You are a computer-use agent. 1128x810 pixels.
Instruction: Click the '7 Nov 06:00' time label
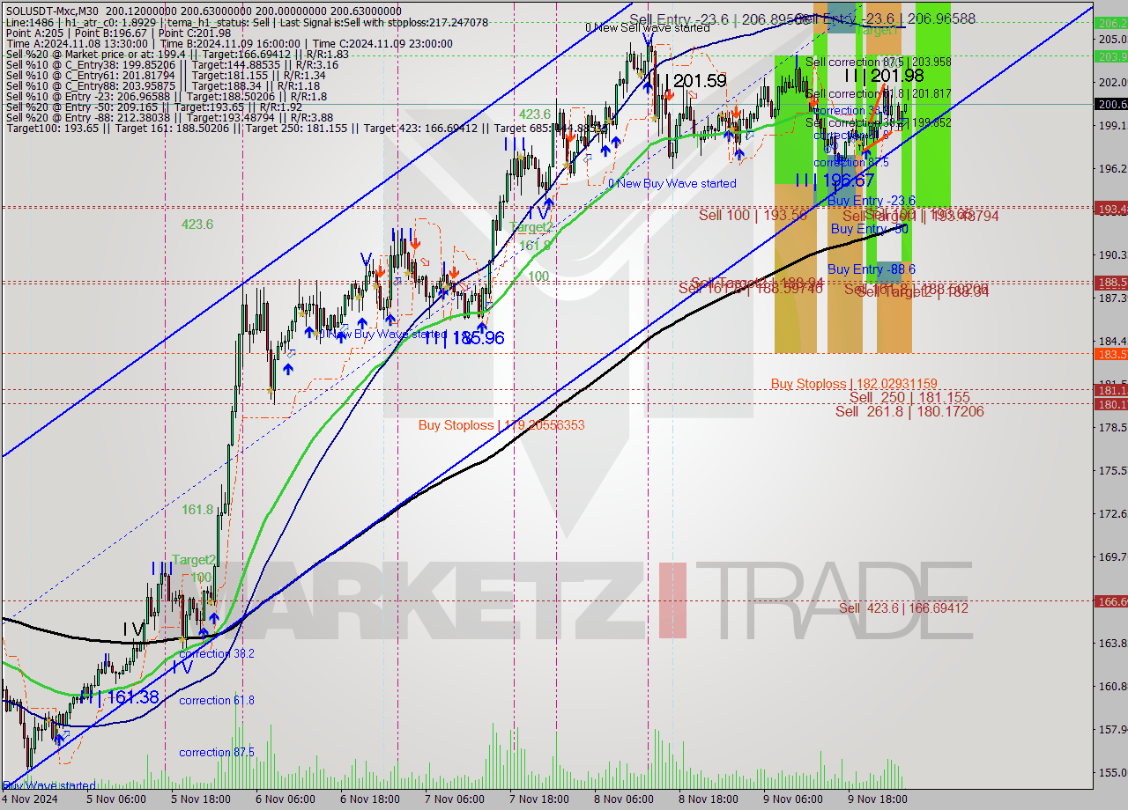click(454, 799)
